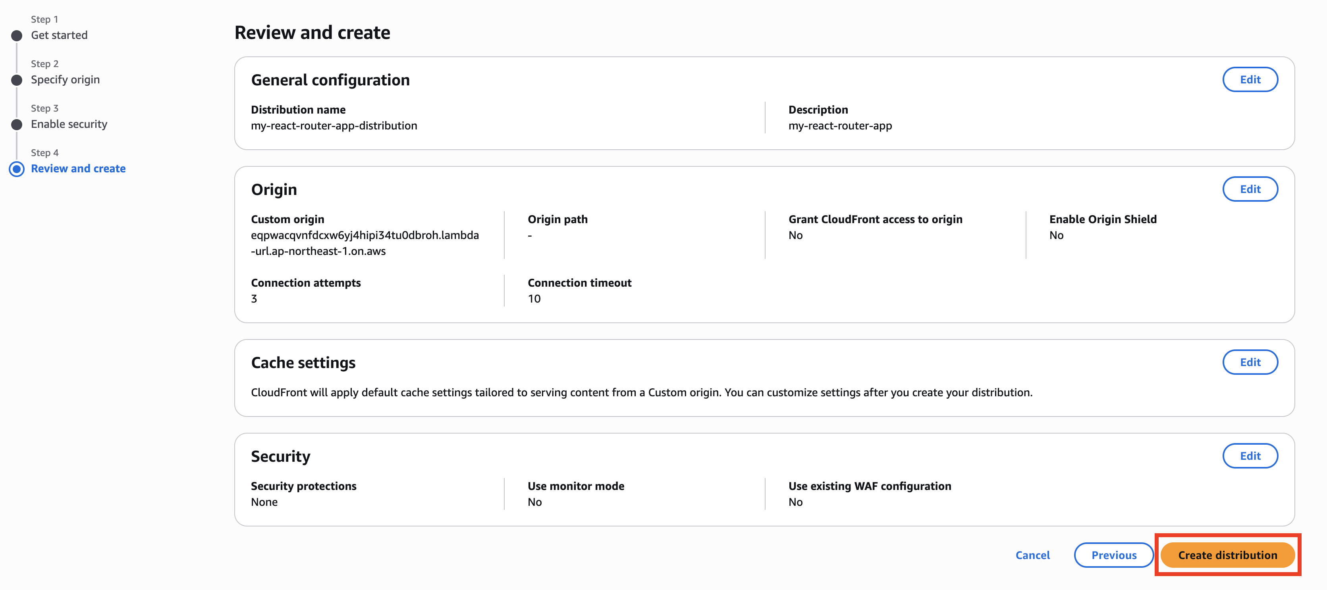Viewport: 1327px width, 590px height.
Task: Go to Get started step
Action: 59,35
